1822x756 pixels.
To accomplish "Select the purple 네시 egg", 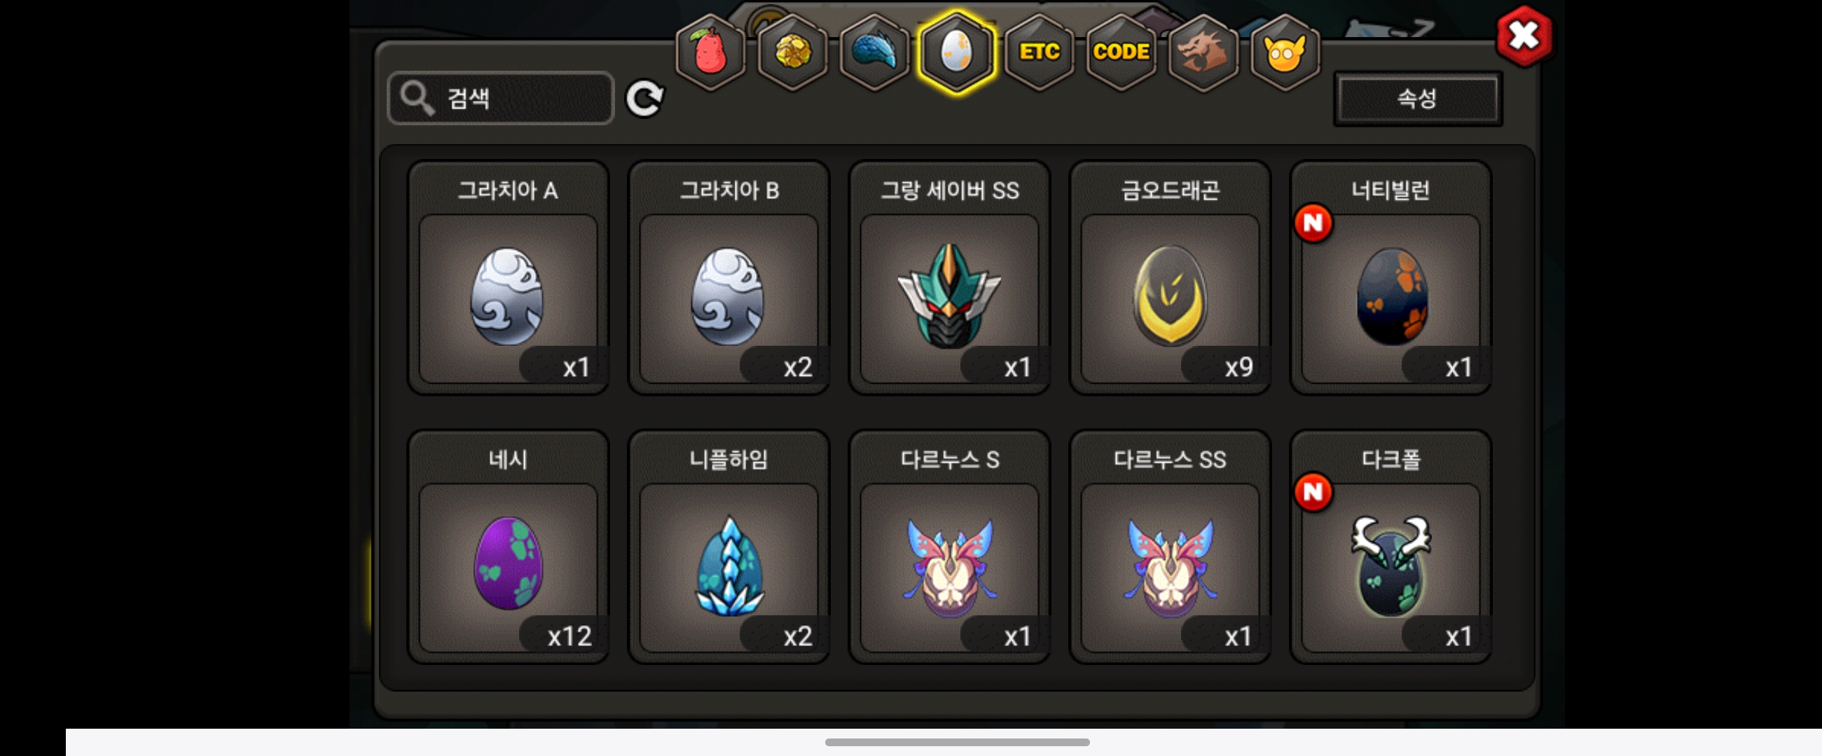I will (508, 547).
